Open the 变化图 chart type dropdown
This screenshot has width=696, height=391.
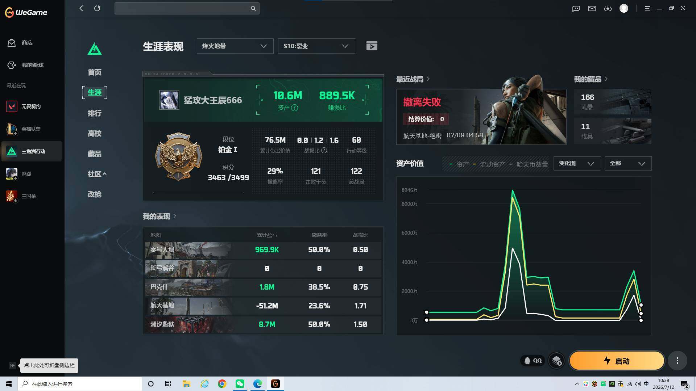coord(577,164)
